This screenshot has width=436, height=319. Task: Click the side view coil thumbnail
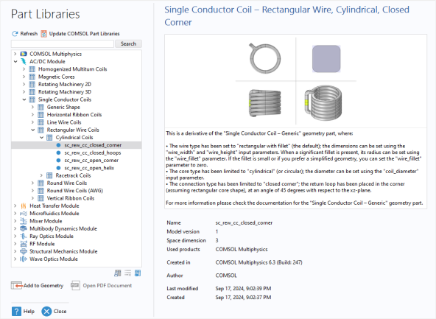coord(264,103)
